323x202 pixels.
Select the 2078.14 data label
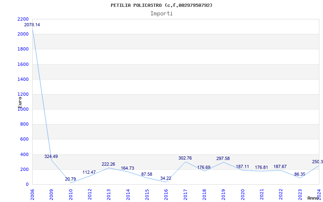[x=32, y=25]
